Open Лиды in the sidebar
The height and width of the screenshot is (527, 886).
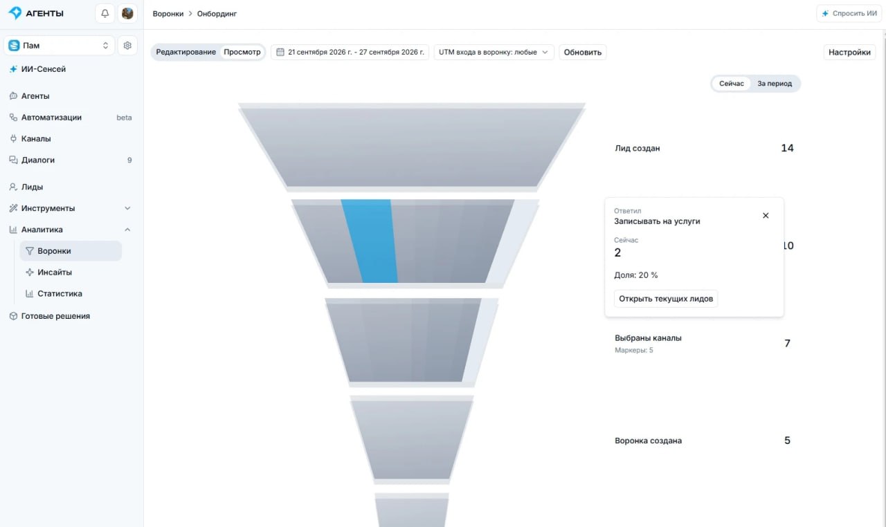click(32, 187)
